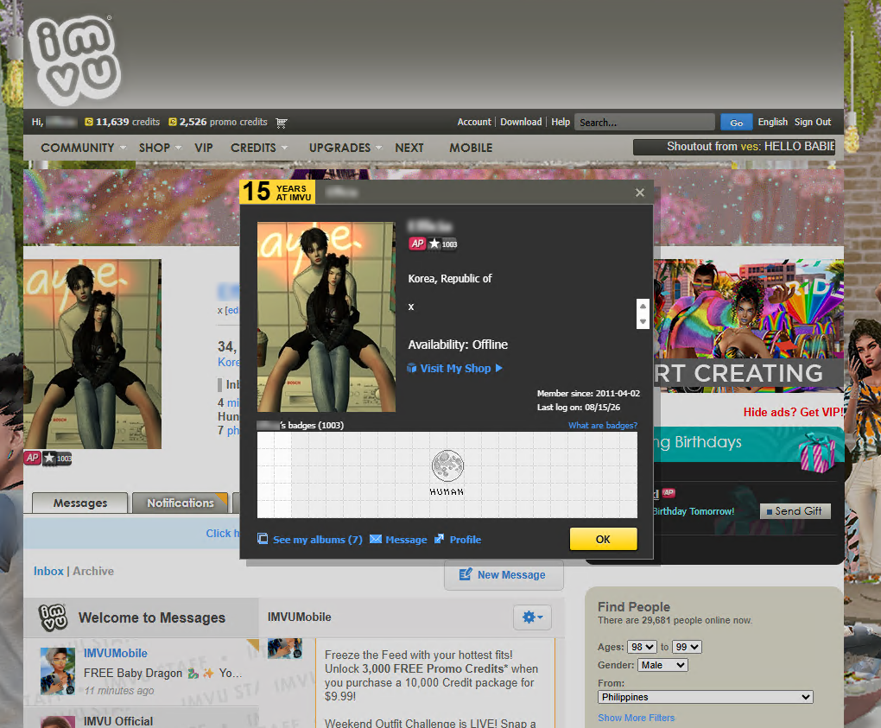This screenshot has width=881, height=728.
Task: Click the IMVUMobile sender avatar
Action: coord(58,671)
